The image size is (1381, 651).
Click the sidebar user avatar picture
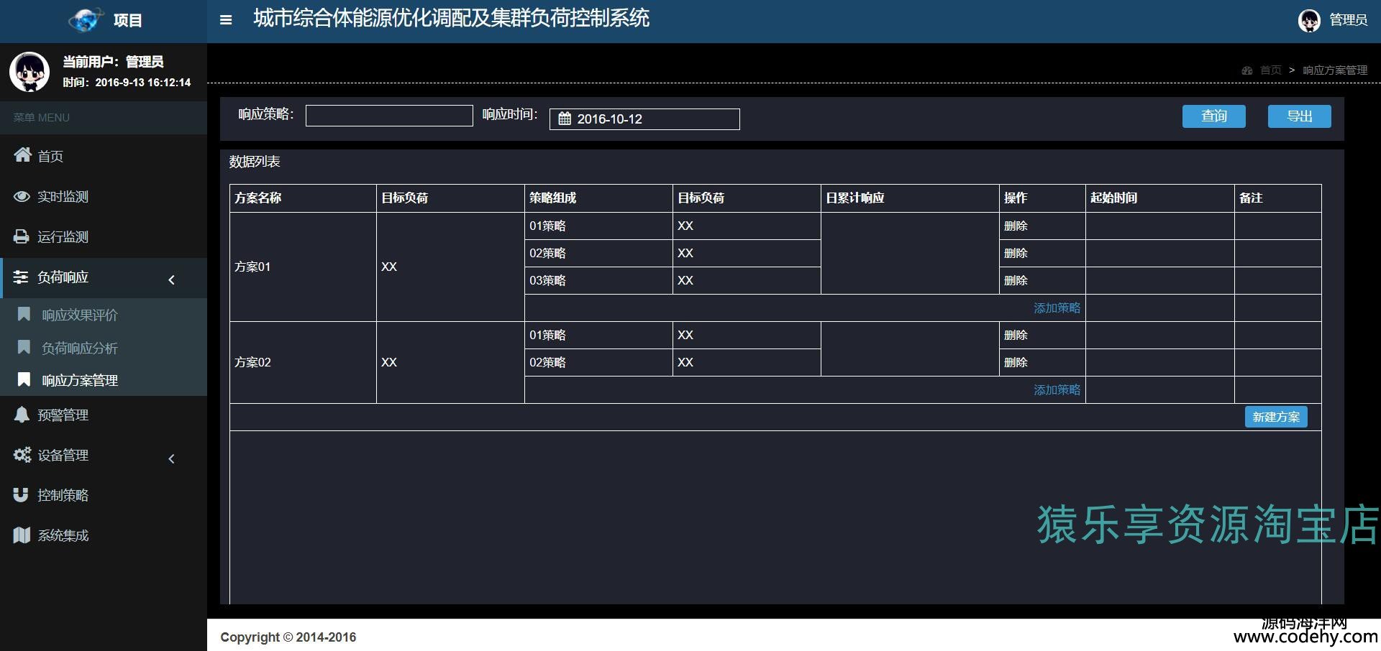[29, 72]
